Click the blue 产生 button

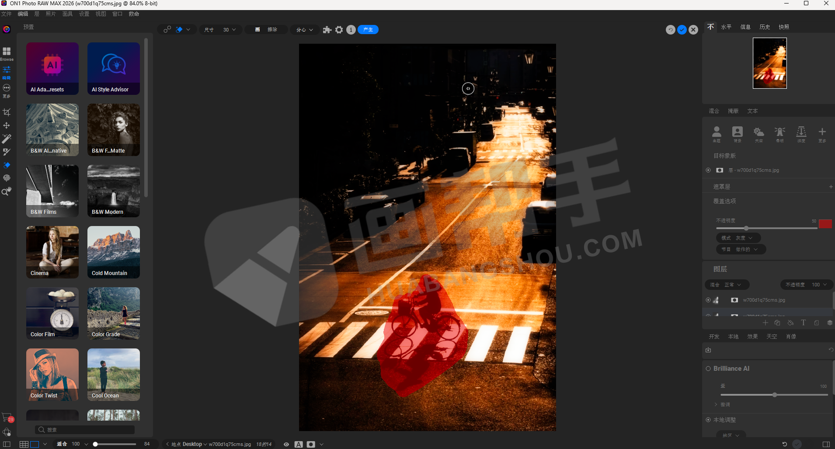[368, 30]
